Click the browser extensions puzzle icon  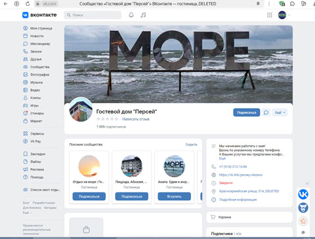pos(293,4)
